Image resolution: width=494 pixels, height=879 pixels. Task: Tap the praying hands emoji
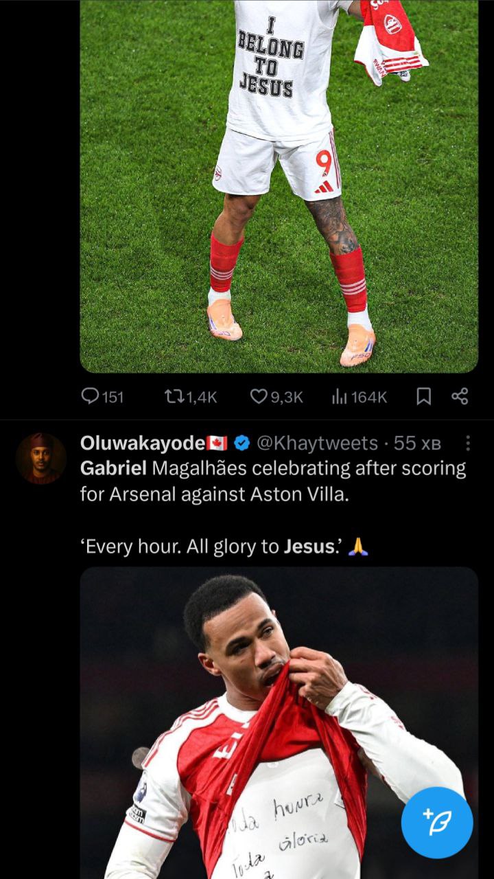(358, 547)
